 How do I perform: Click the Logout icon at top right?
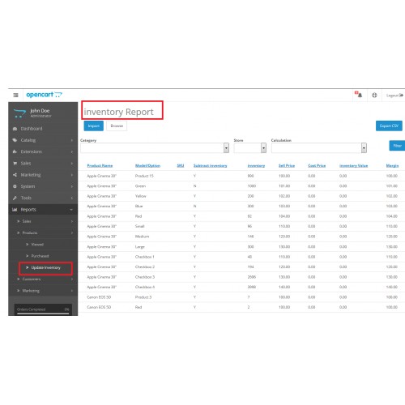401,96
